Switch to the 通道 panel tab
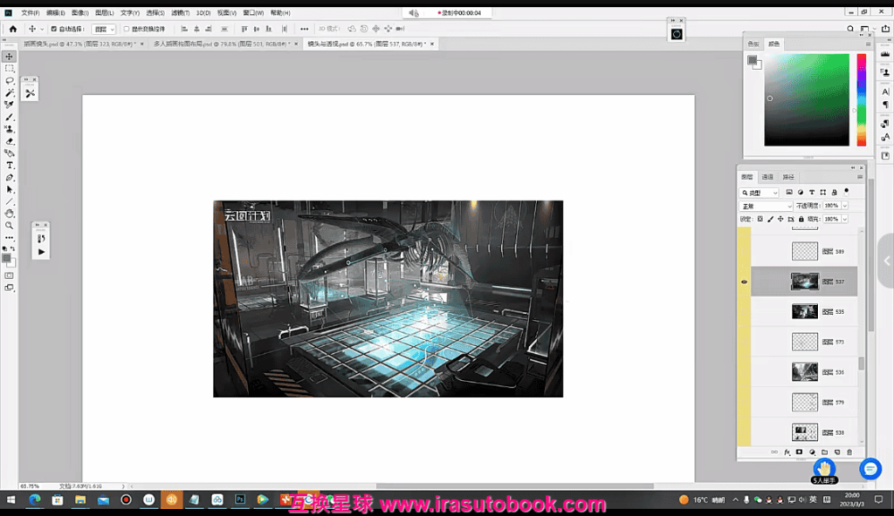Image resolution: width=894 pixels, height=516 pixels. tap(767, 177)
